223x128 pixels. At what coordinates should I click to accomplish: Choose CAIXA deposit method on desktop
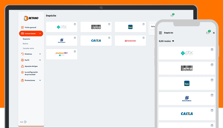click(96, 41)
